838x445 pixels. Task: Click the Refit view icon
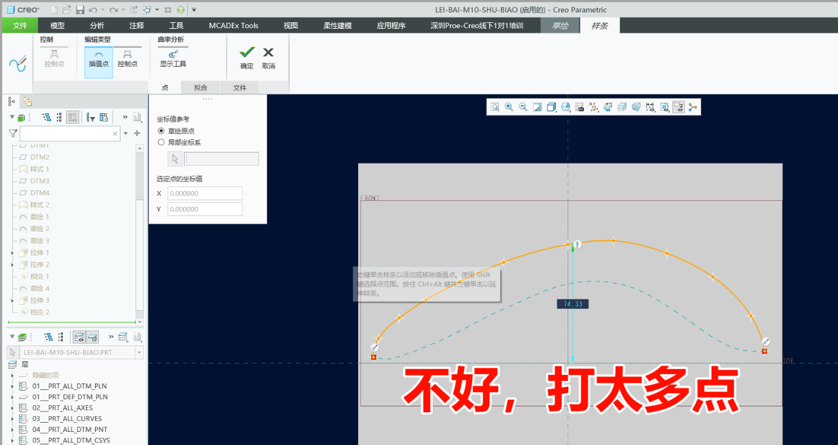coord(495,107)
